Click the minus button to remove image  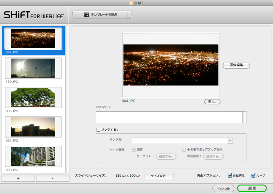[x=53, y=178]
